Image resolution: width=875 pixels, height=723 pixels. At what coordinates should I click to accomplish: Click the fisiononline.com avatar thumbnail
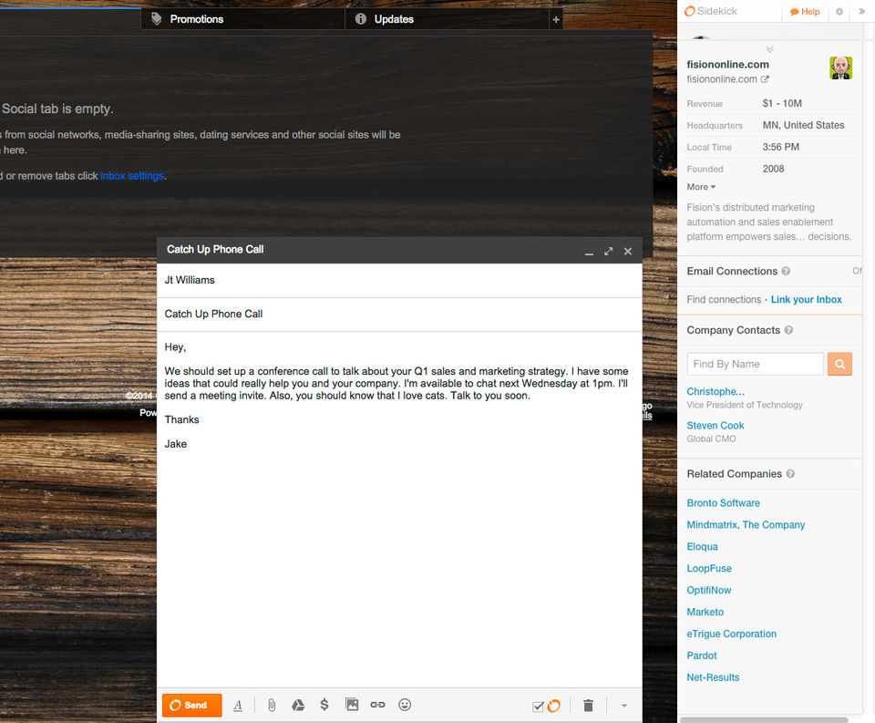[840, 68]
